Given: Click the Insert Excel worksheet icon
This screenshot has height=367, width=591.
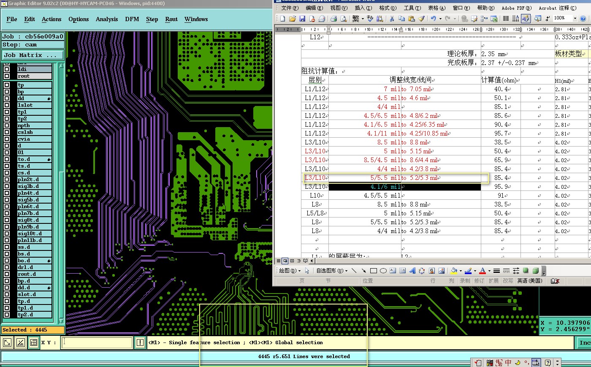Looking at the screenshot, I should click(494, 19).
